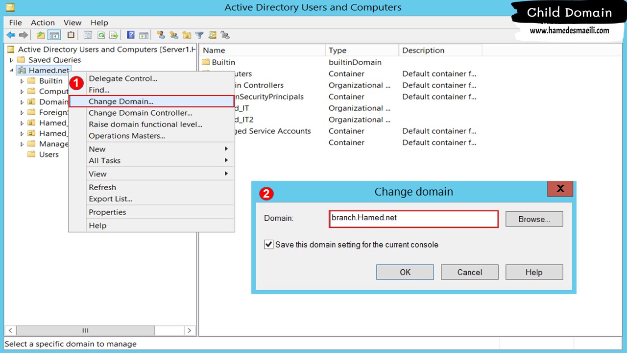Click the Users folder icon in tree

click(x=31, y=154)
